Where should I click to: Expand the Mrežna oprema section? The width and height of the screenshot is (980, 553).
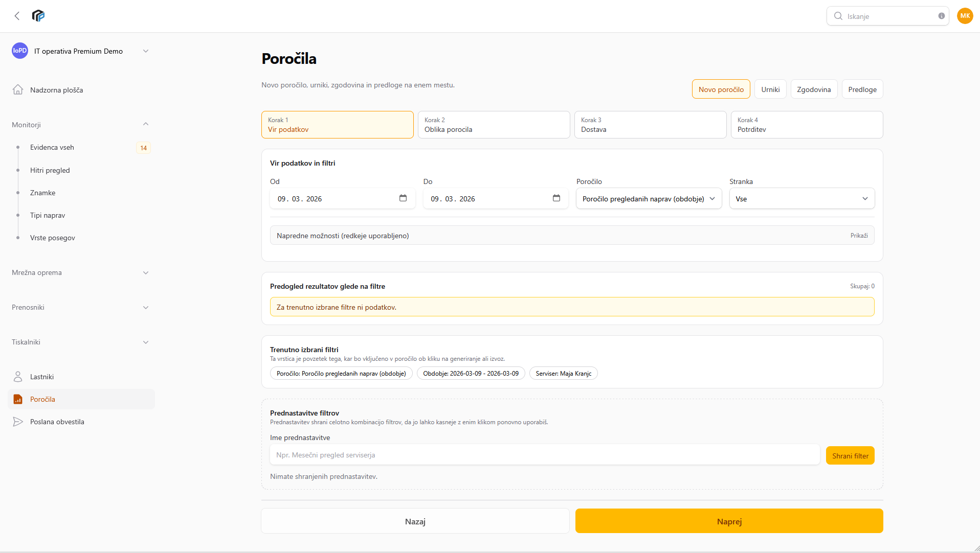tap(146, 272)
